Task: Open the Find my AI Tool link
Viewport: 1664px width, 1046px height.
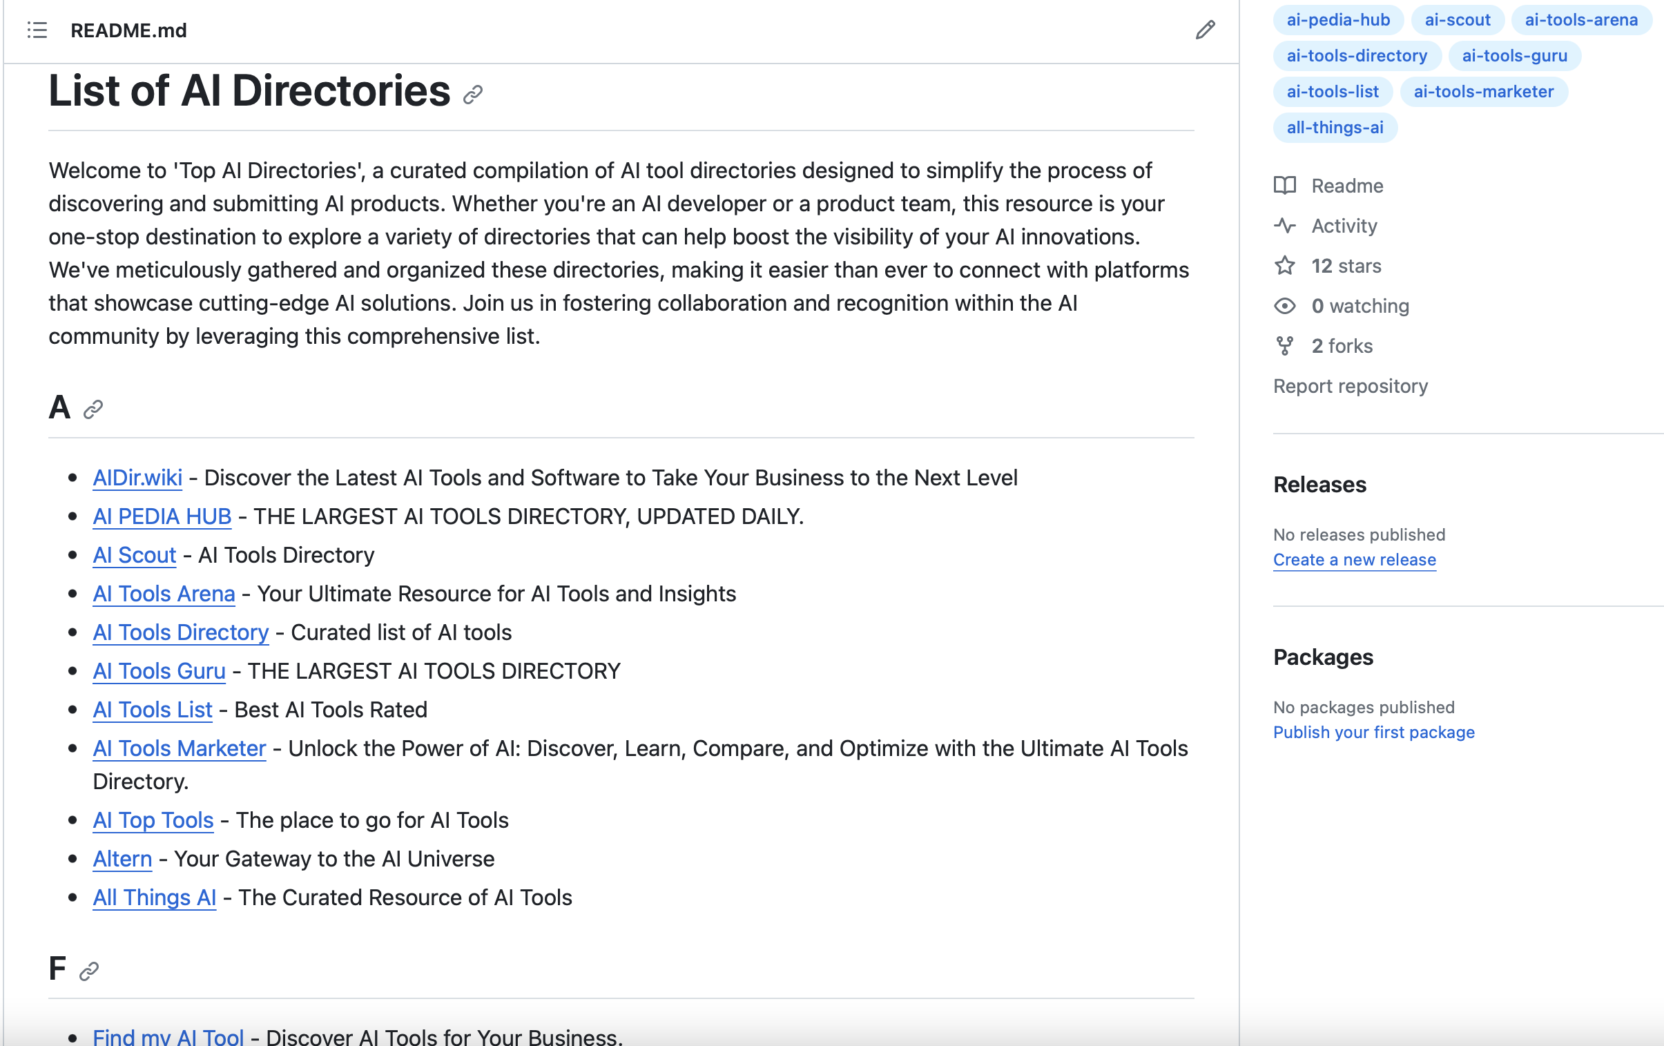Action: coord(168,1035)
